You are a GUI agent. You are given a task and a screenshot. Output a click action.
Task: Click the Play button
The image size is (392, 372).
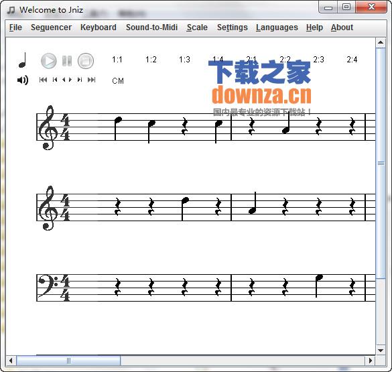click(x=48, y=61)
